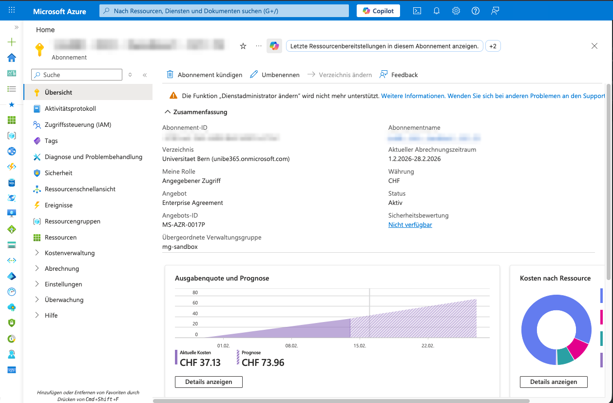Open the notifications bell
The height and width of the screenshot is (403, 613).
[x=436, y=10]
